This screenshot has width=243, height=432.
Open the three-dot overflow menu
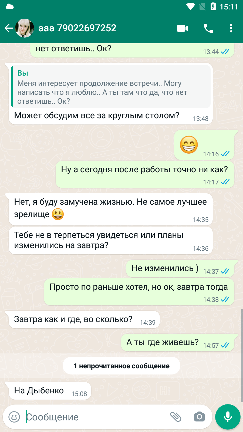[231, 28]
